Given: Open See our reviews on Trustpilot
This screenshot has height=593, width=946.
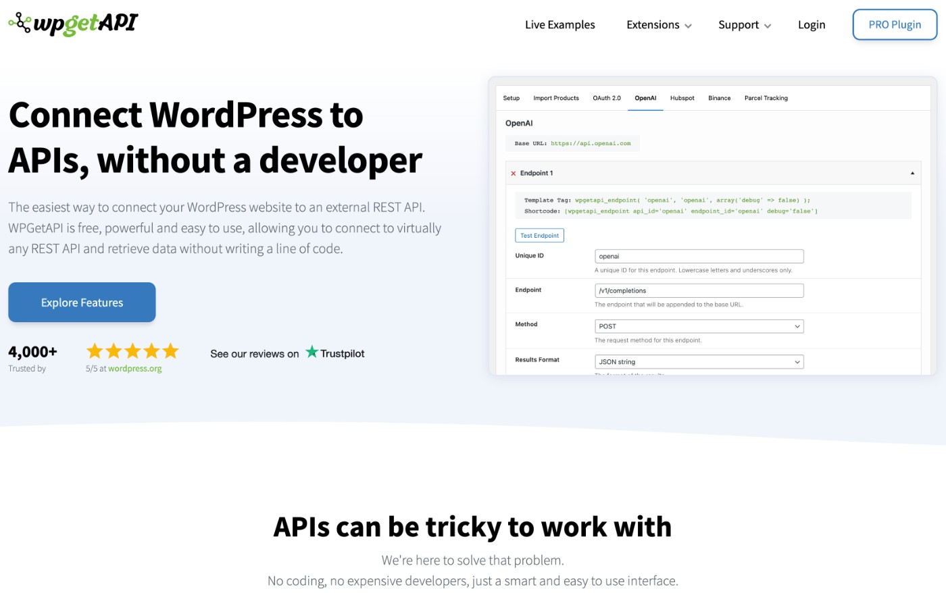Looking at the screenshot, I should coord(287,353).
